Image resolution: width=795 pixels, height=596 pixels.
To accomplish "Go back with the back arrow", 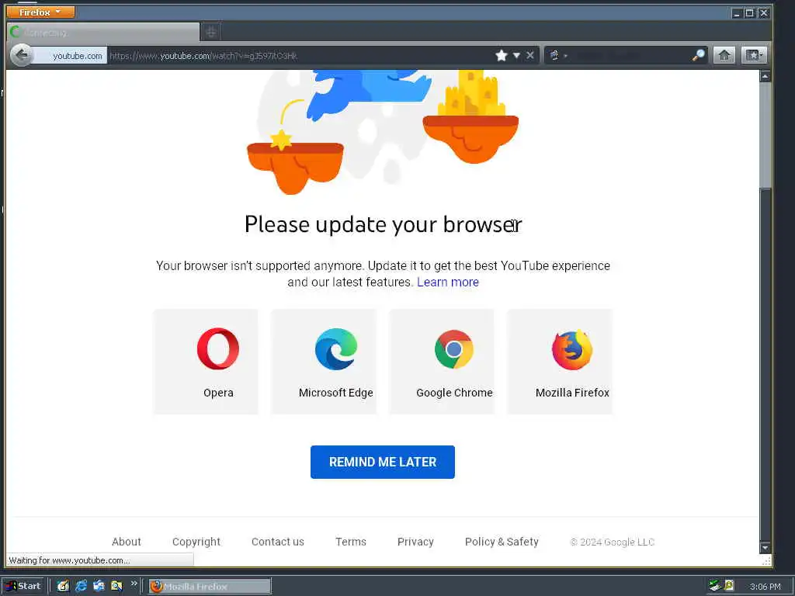I will coord(21,55).
